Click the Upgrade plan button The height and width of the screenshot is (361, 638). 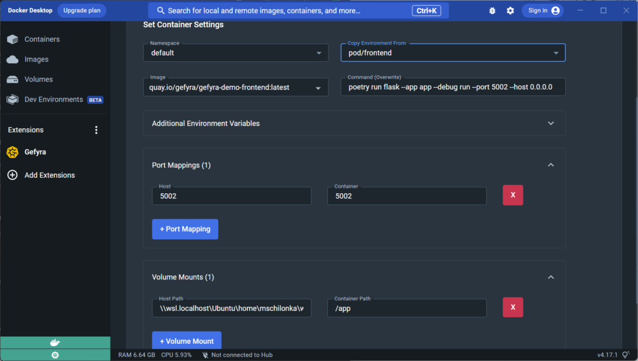82,10
